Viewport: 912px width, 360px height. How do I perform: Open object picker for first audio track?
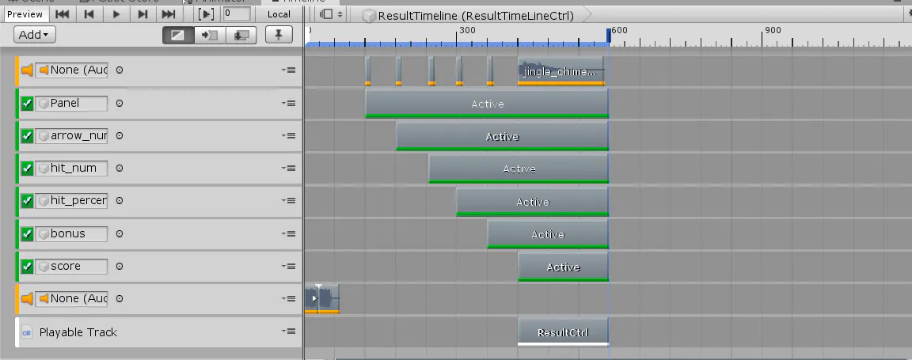click(120, 70)
